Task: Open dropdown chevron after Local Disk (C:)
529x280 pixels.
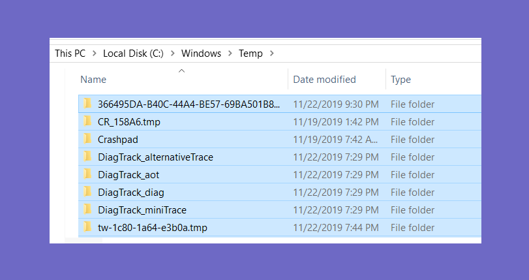Action: coord(173,54)
